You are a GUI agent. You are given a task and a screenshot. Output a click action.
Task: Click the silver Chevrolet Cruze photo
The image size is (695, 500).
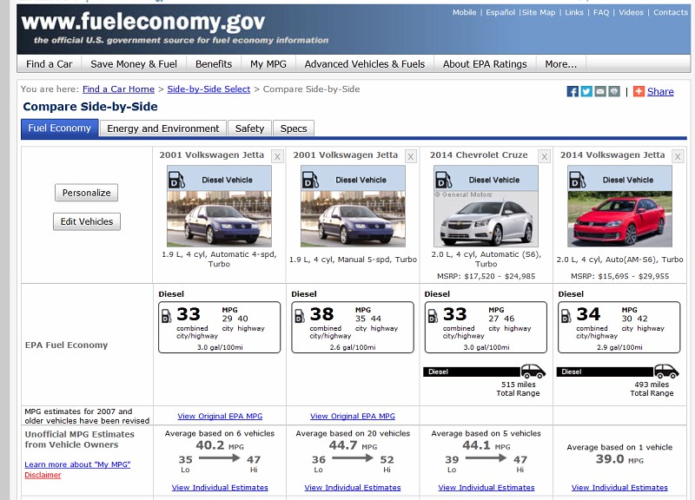point(486,219)
